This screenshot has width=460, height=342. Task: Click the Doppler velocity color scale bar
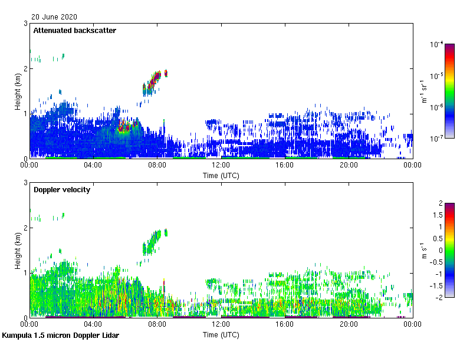(x=449, y=250)
